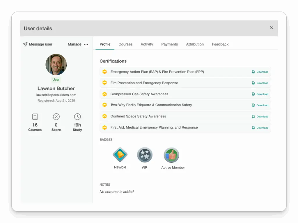Open the three-dot menu next to Manage
The width and height of the screenshot is (298, 223).
pyautogui.click(x=86, y=44)
